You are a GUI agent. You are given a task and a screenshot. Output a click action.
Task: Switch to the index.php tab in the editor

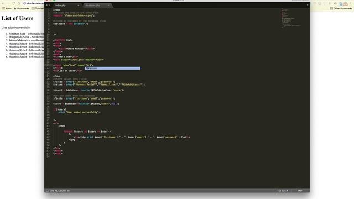point(67,6)
